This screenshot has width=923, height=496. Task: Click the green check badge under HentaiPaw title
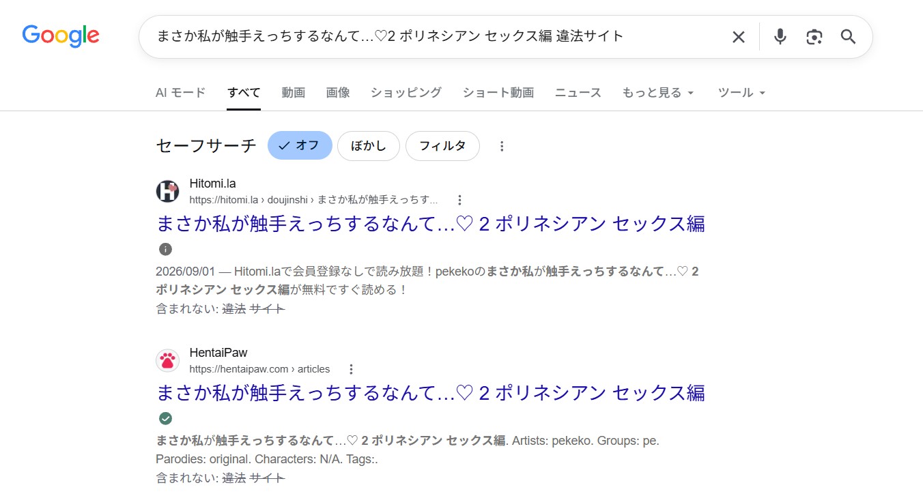[x=165, y=418]
